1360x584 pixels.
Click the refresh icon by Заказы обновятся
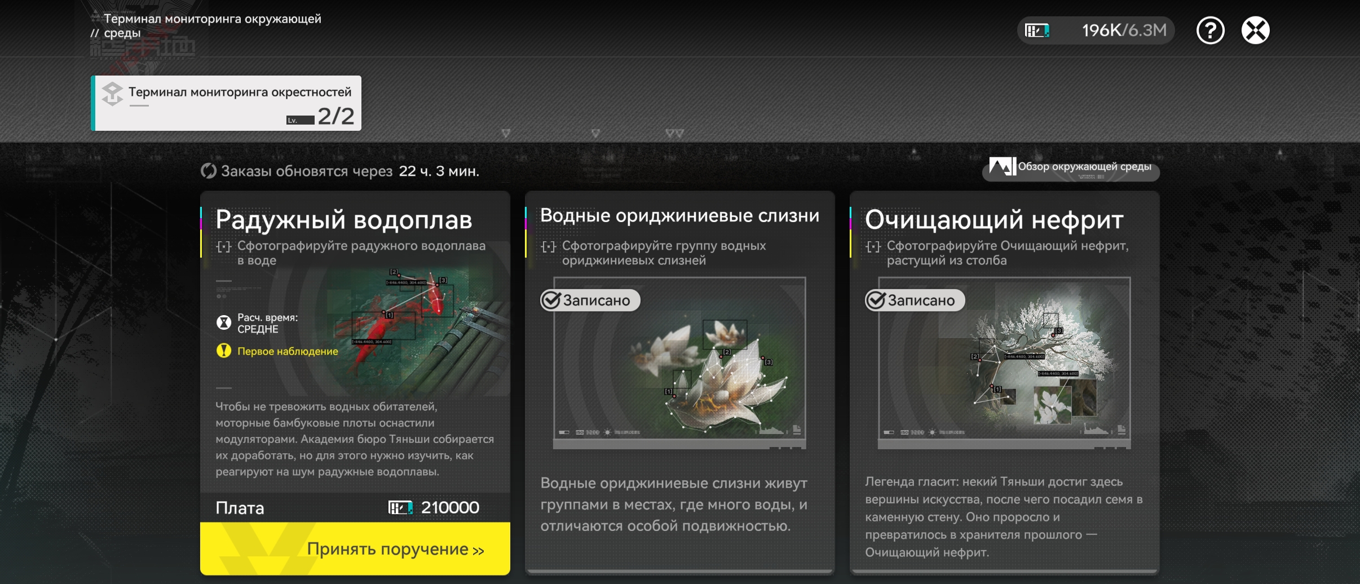tap(209, 171)
